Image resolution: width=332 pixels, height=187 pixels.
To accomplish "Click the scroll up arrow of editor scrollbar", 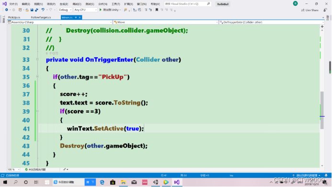I will click(x=322, y=30).
